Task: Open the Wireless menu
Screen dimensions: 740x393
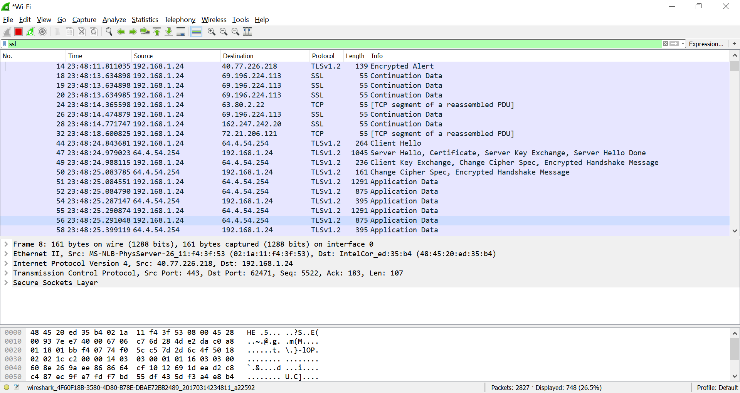Action: pos(214,20)
